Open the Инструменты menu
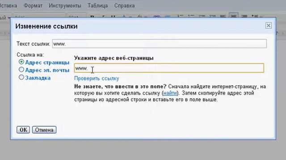 coord(65,6)
